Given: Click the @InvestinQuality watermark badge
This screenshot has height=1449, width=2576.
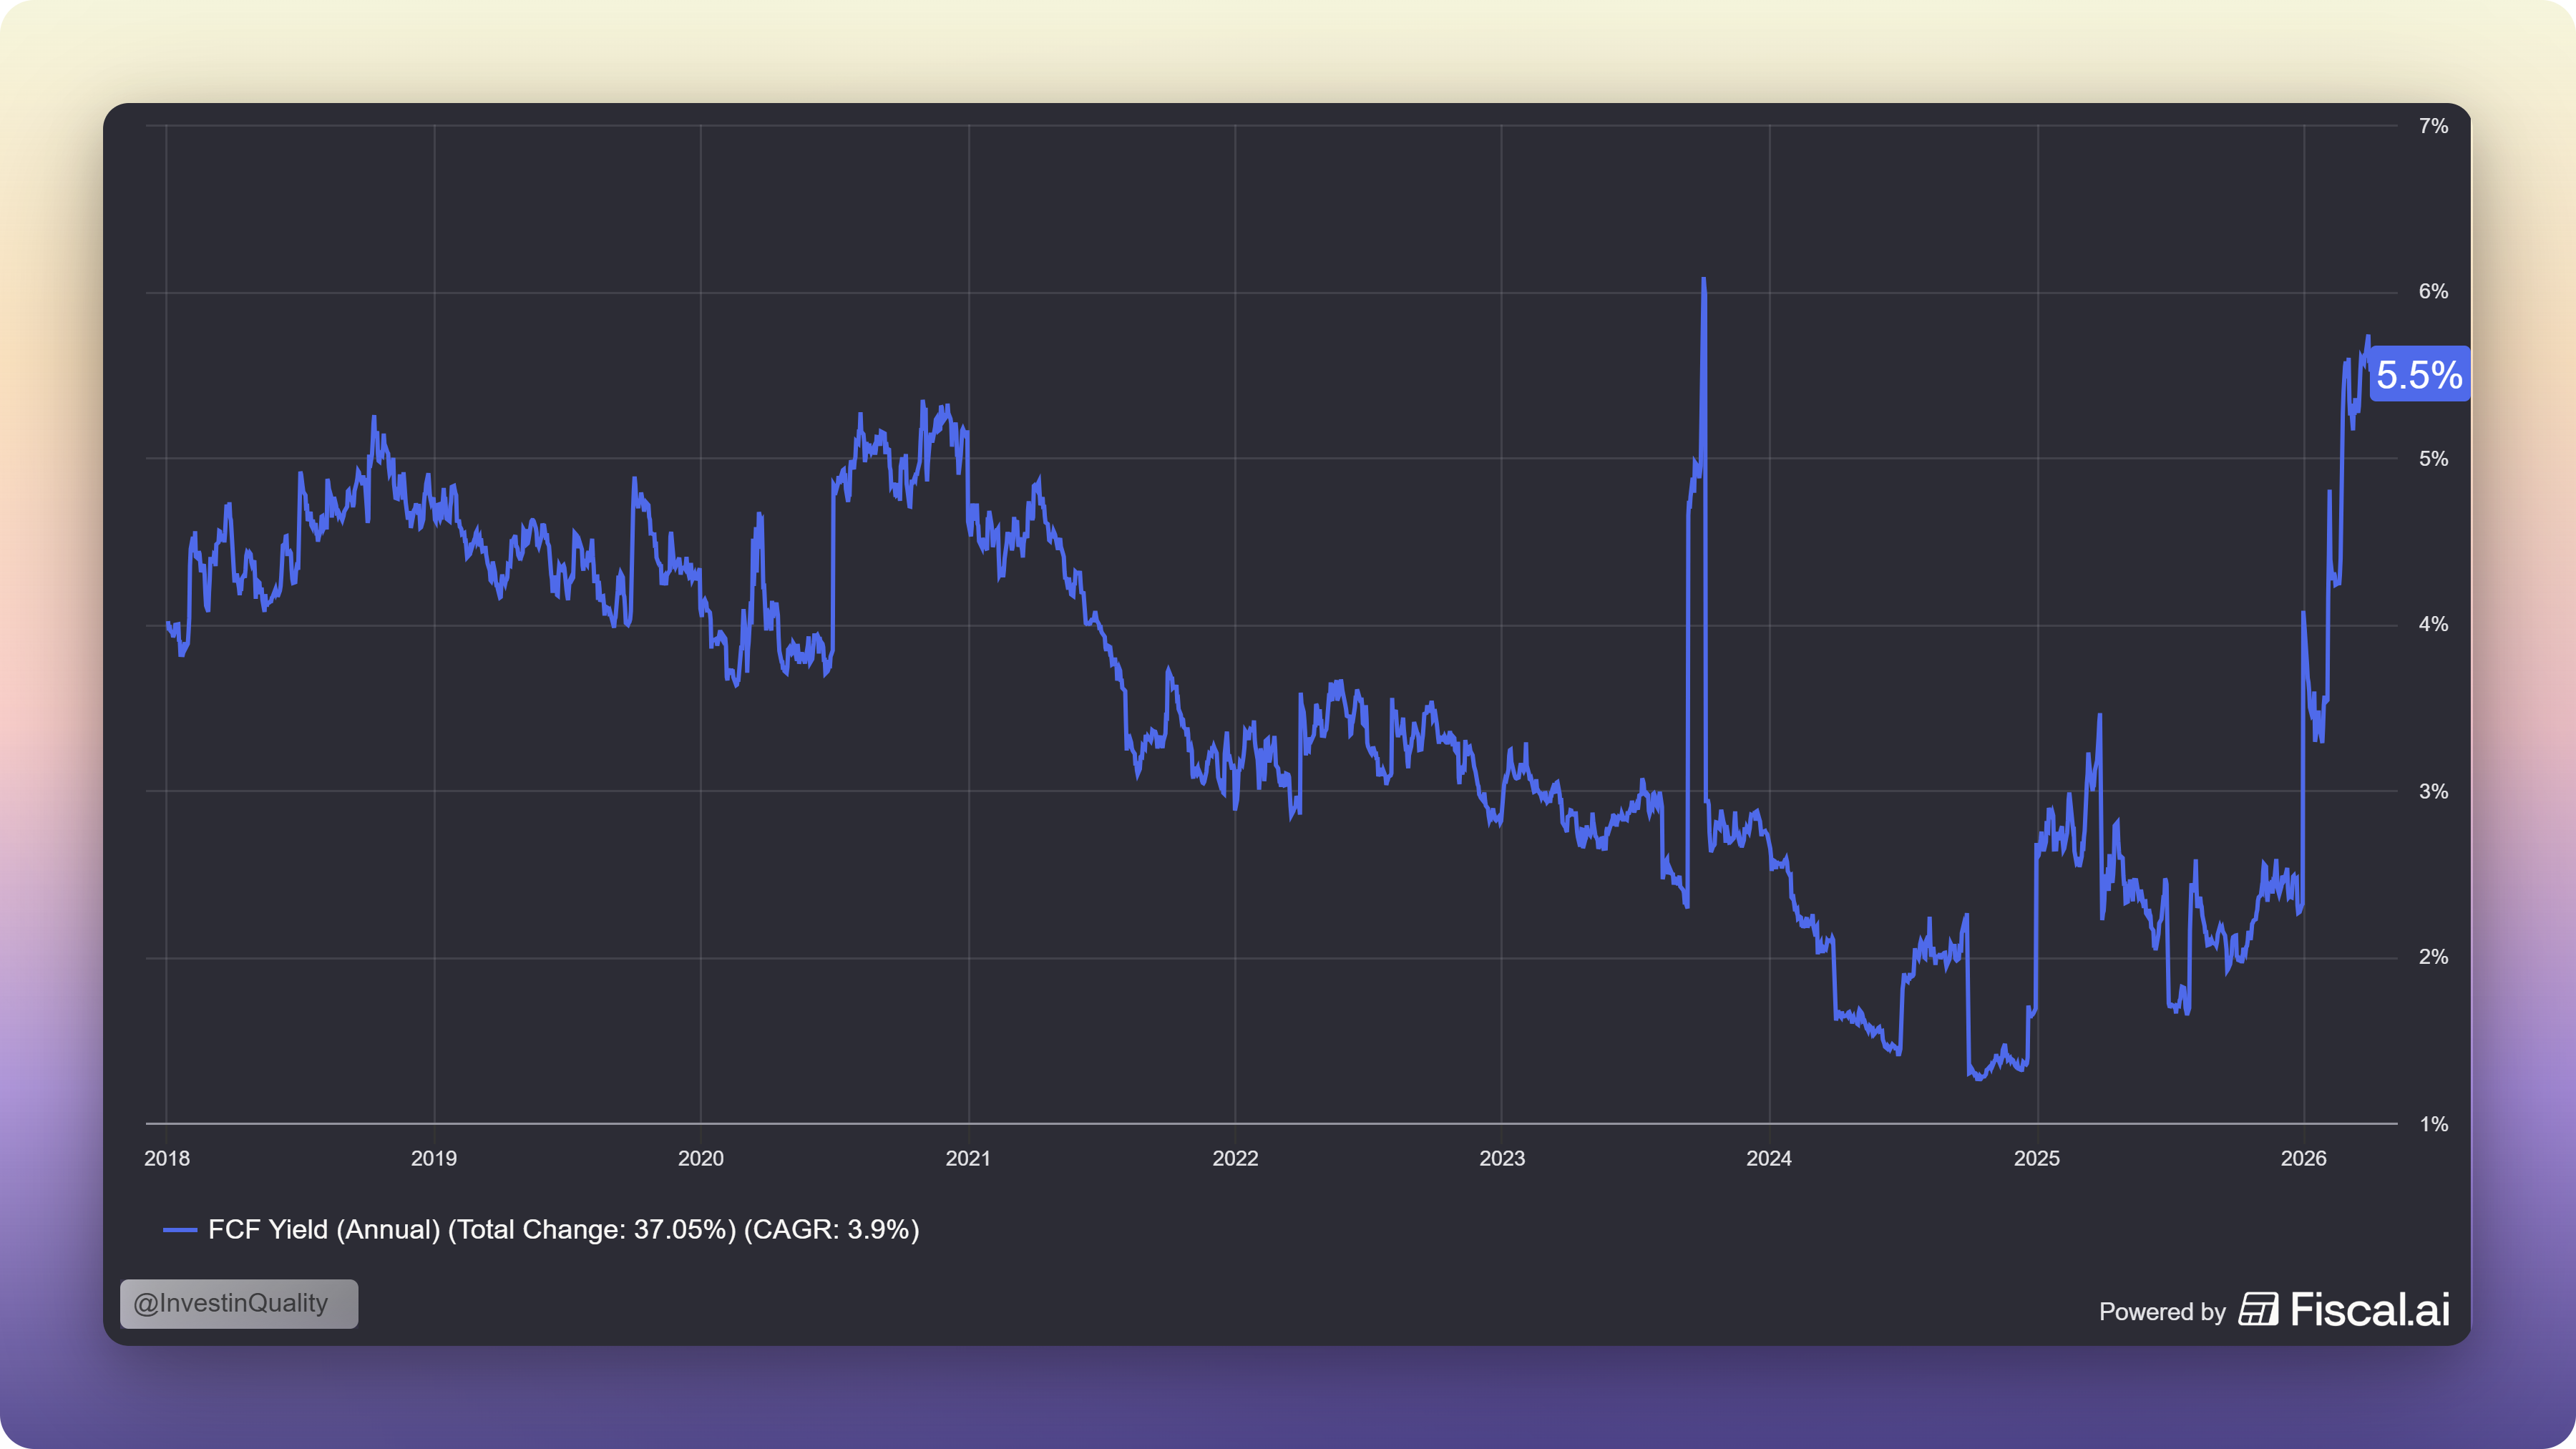Looking at the screenshot, I should pyautogui.click(x=239, y=1303).
